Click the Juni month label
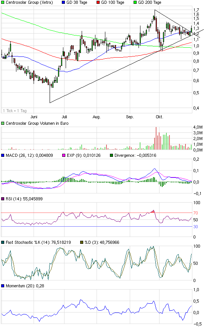 [x=34, y=117]
